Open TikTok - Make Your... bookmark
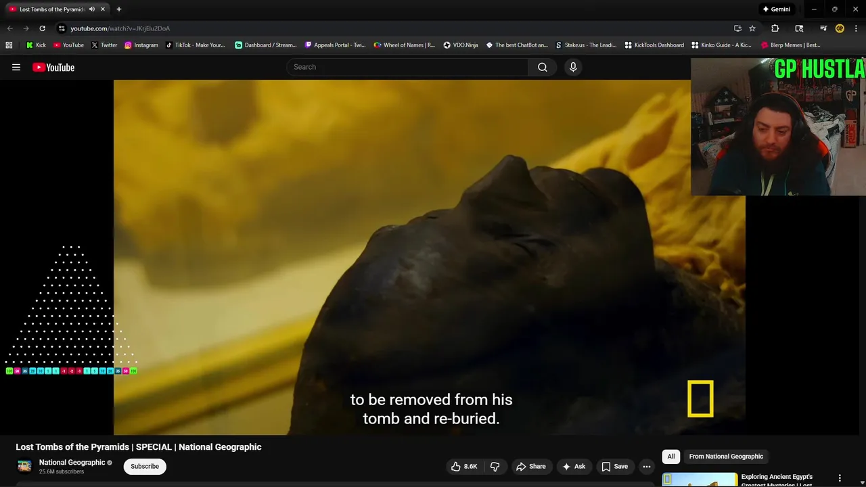Viewport: 866px width, 487px height. (x=195, y=45)
